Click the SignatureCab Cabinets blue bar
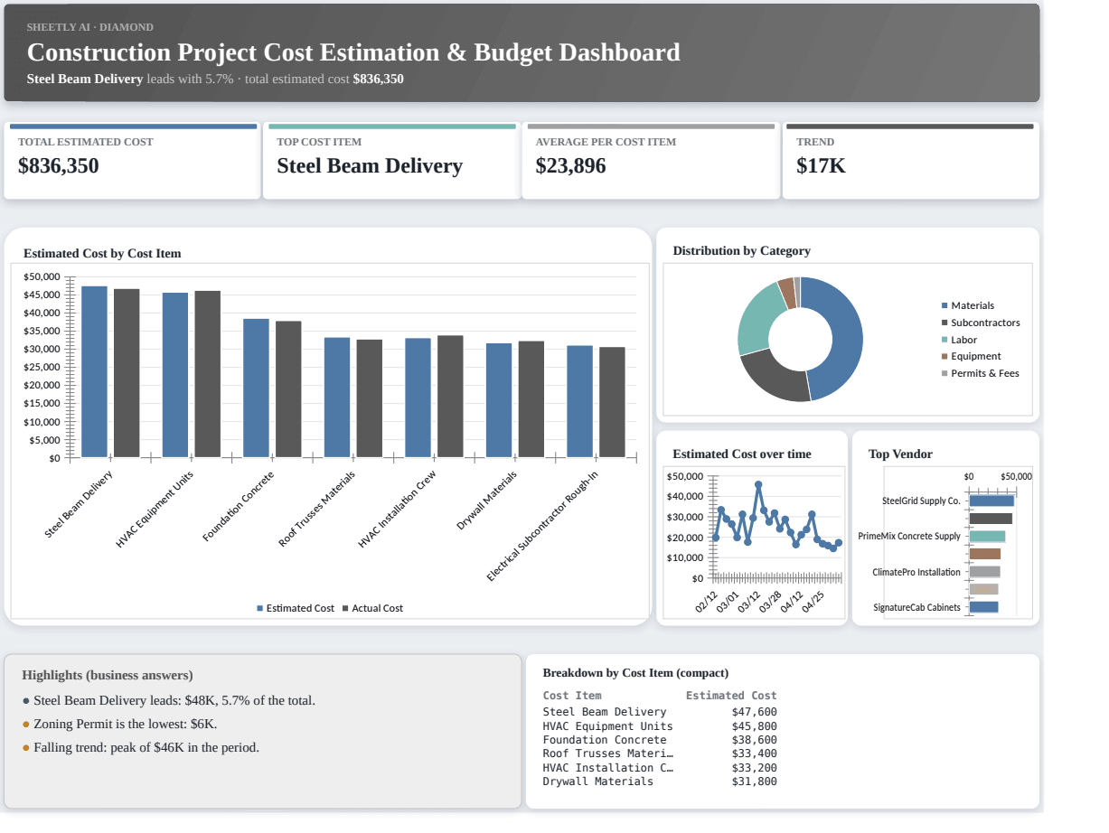The width and height of the screenshot is (1109, 833). click(983, 607)
